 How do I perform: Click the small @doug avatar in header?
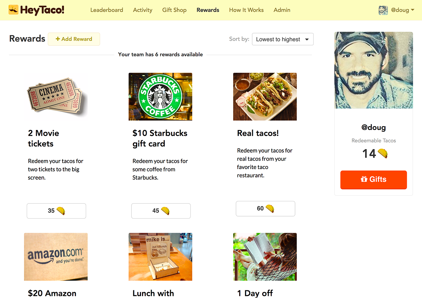point(383,10)
